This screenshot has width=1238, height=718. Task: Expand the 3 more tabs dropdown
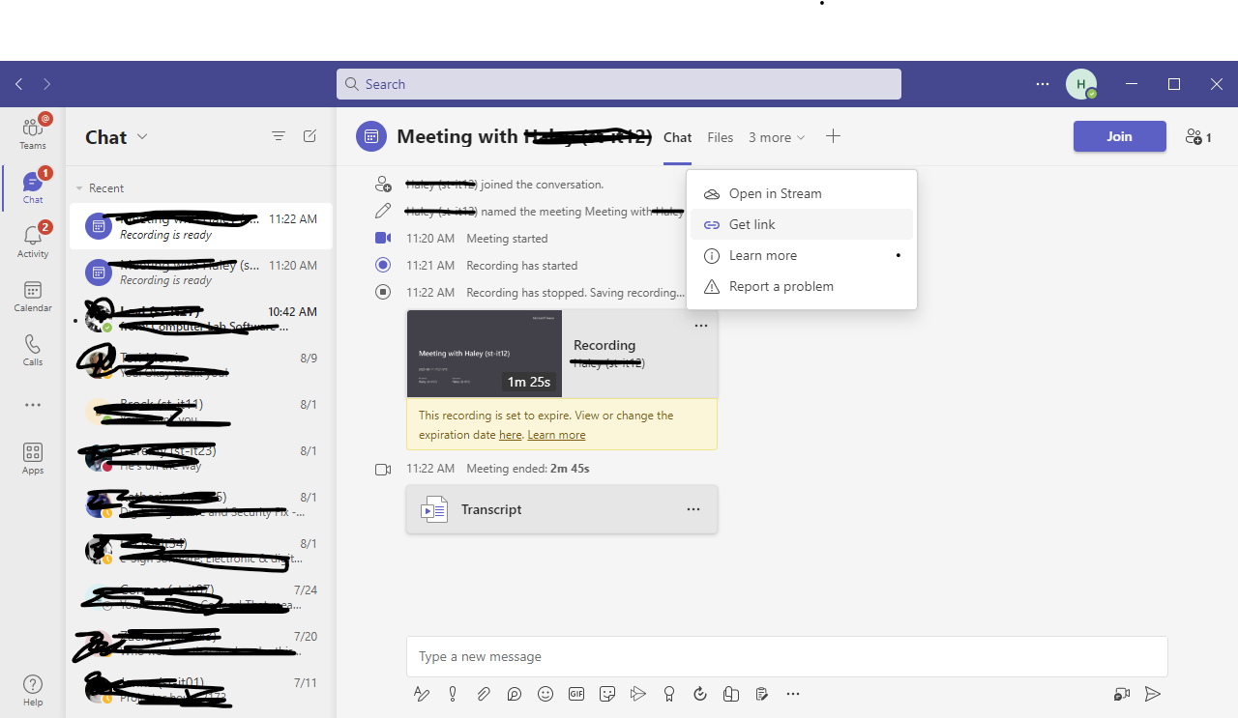point(777,137)
